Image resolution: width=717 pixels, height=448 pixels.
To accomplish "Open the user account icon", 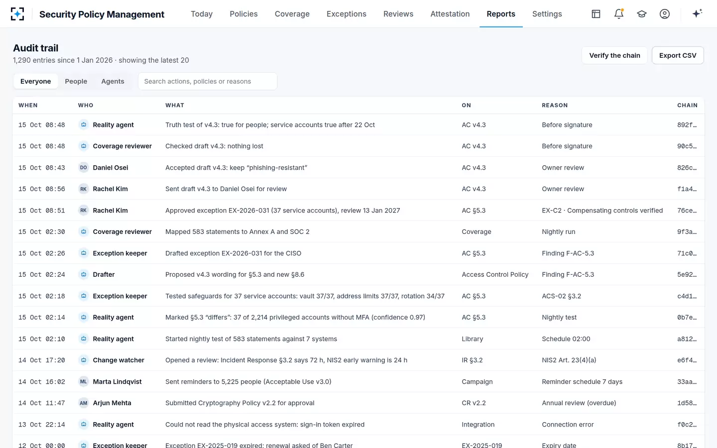I will pos(665,14).
